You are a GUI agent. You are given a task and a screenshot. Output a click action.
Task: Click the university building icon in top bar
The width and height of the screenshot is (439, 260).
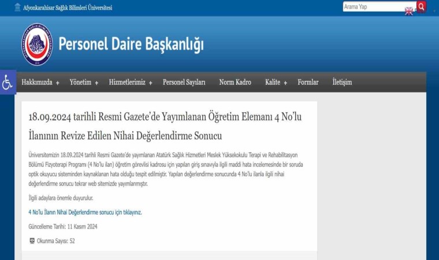[17, 8]
